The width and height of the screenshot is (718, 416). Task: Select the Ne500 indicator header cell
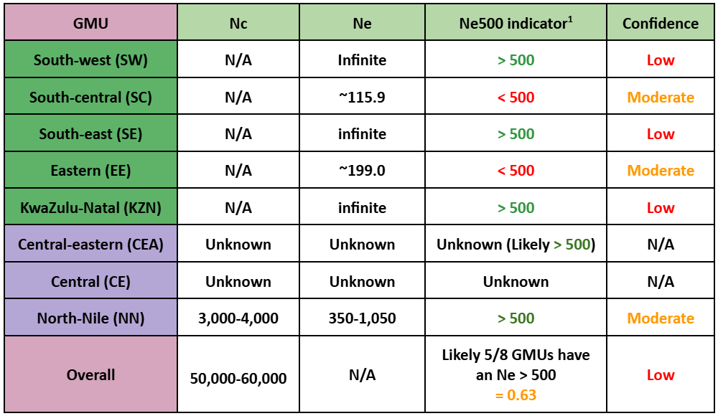click(516, 22)
